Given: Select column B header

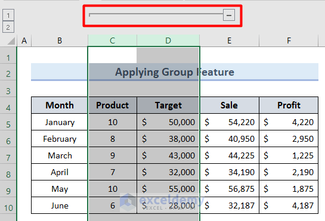Looking at the screenshot, I should [60, 41].
